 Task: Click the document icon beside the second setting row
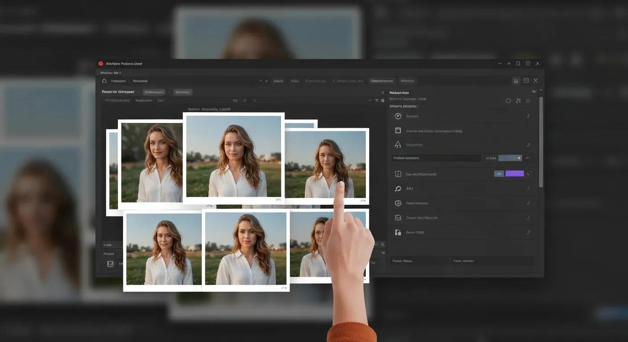click(x=397, y=130)
